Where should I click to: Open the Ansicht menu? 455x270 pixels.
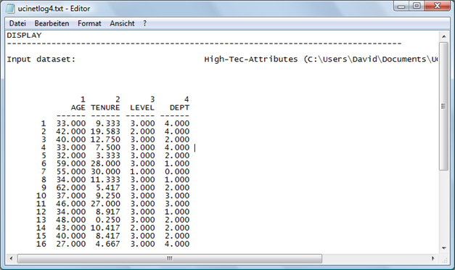122,23
